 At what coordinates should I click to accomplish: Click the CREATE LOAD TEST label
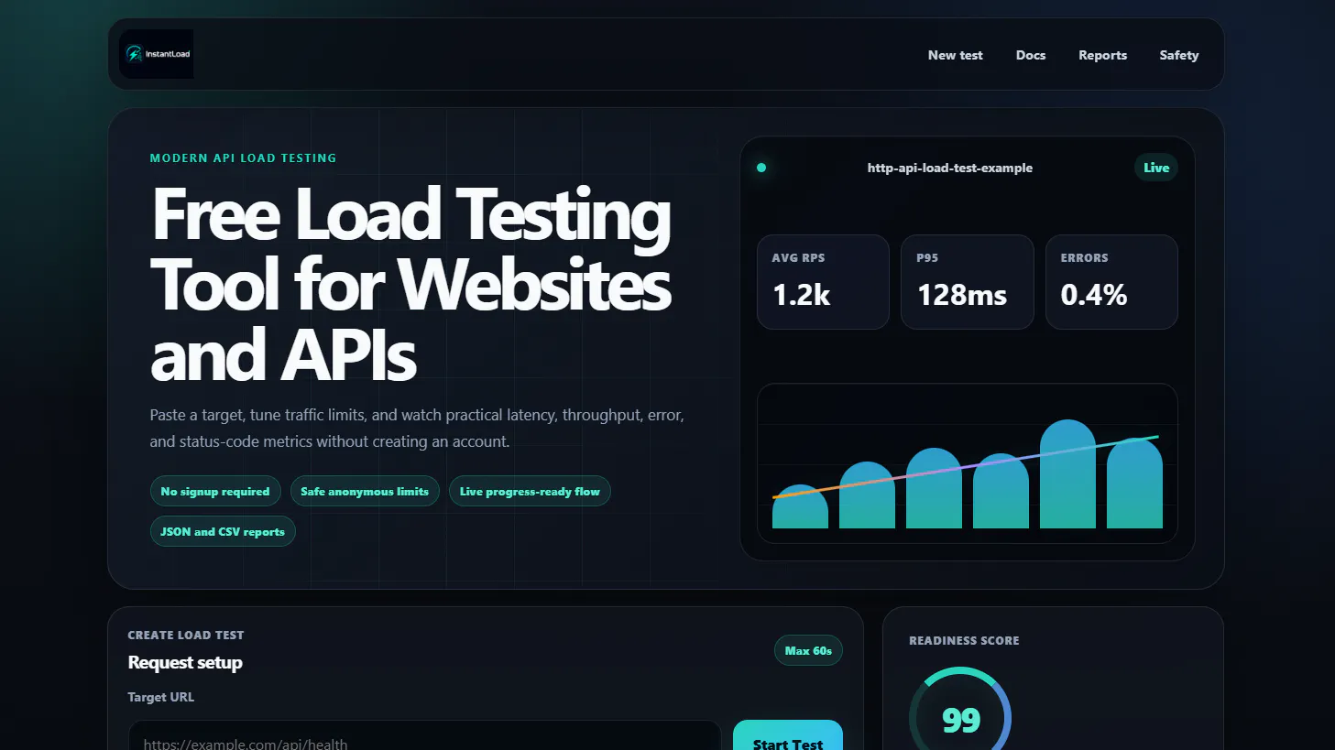click(x=186, y=635)
